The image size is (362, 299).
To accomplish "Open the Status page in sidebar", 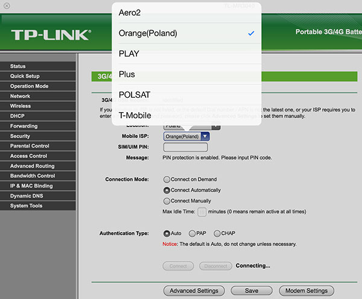I will tap(38, 66).
